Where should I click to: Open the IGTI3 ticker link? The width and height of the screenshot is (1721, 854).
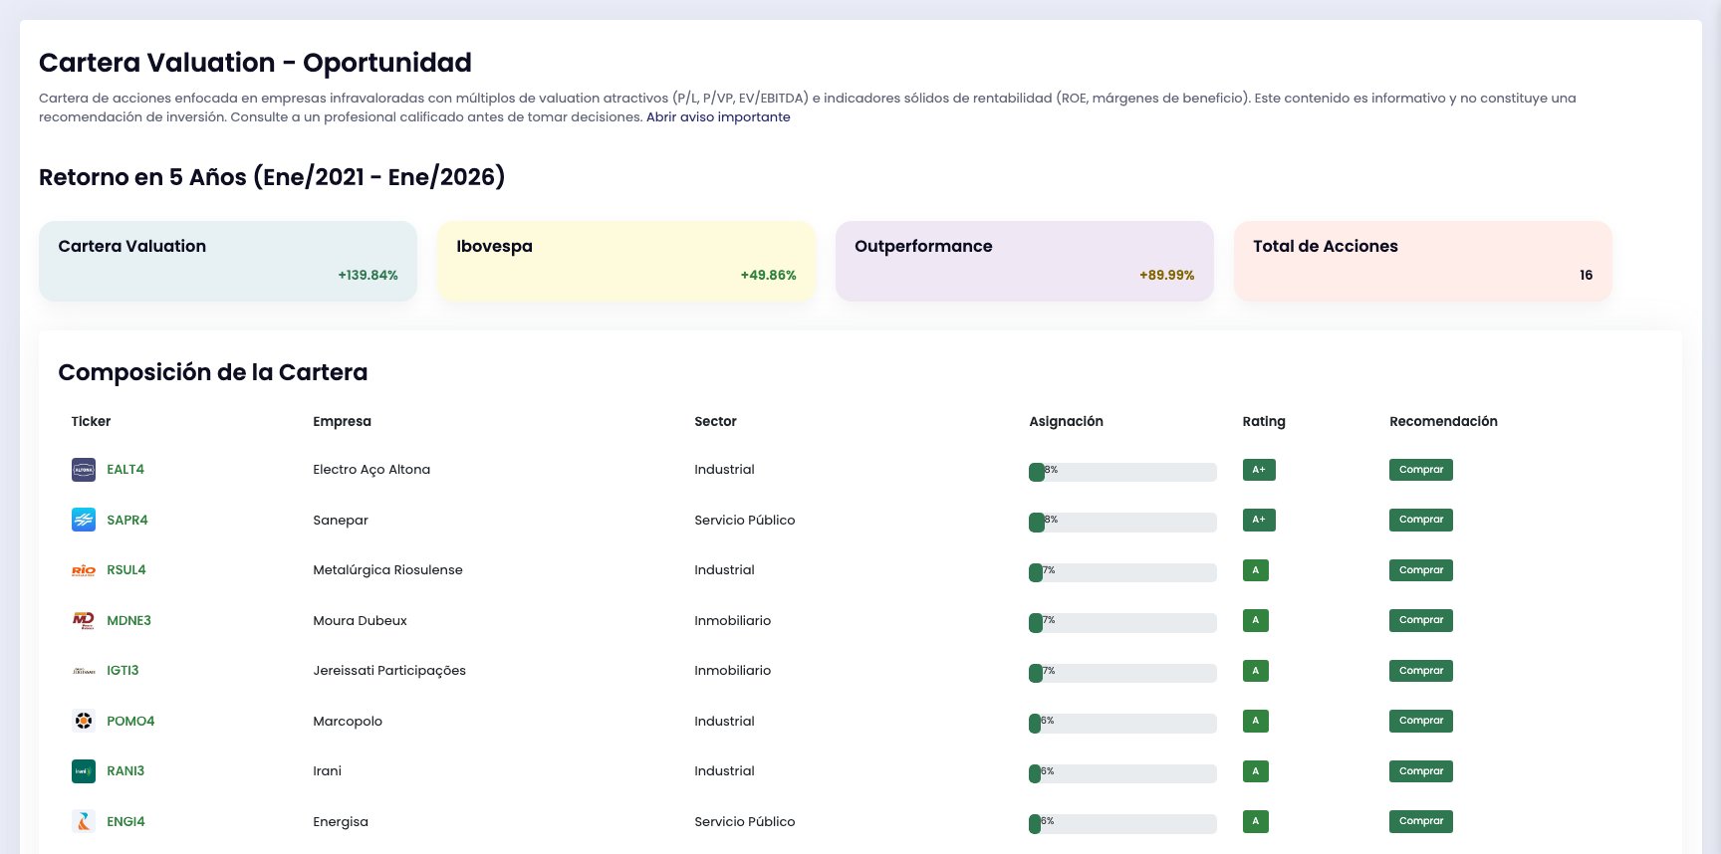[x=123, y=671]
